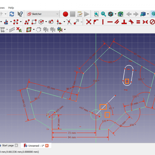155x155 pixels.
Task: Click the Refresh recompute icon
Action: click(12, 14)
